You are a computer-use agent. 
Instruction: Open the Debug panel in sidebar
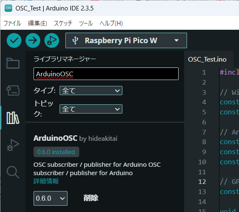[x=13, y=145]
